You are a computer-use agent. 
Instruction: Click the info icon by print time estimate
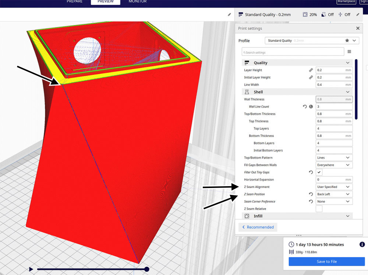(362, 244)
